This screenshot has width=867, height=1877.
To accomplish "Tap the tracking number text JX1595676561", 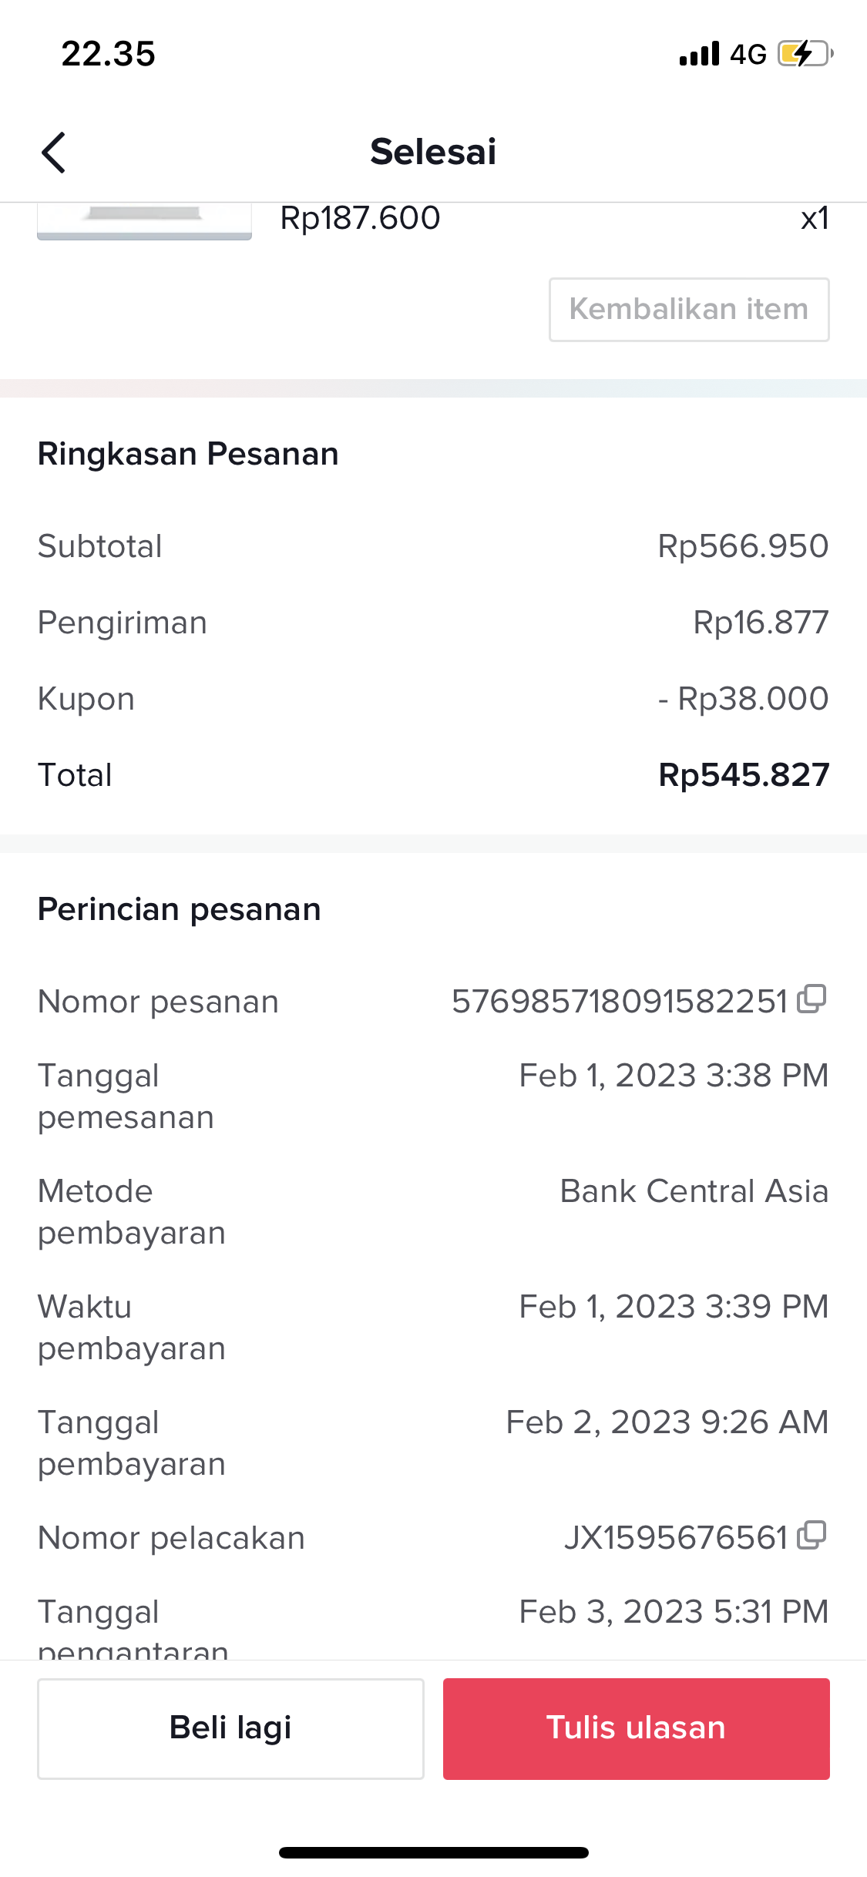I will pos(676,1538).
